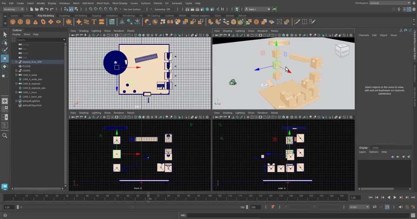The image size is (417, 219).
Task: Create a polygon cone from shelf
Action: [x=35, y=22]
